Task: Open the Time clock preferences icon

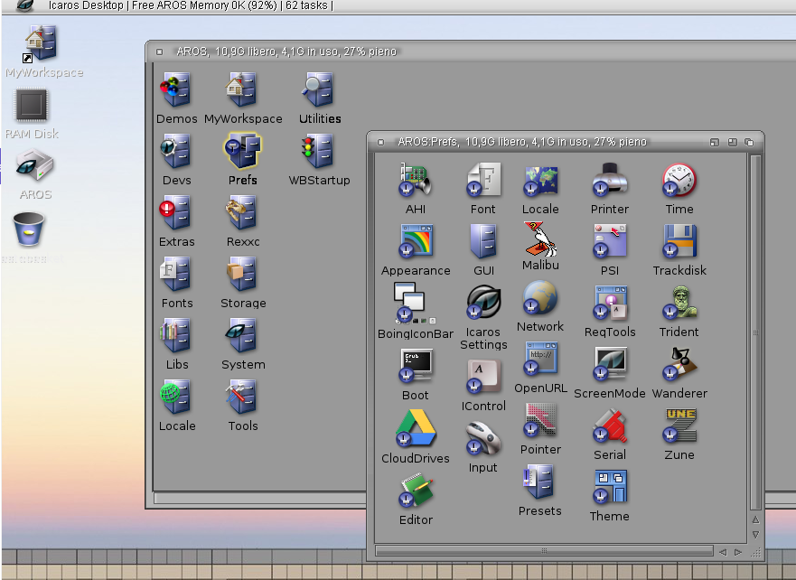Action: pos(679,179)
